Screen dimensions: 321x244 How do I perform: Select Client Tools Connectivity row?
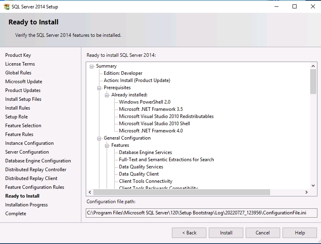tap(145, 181)
